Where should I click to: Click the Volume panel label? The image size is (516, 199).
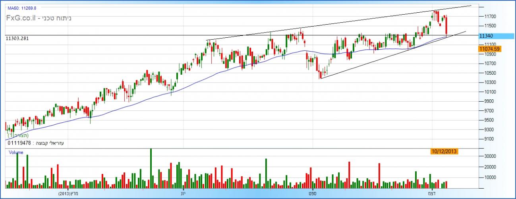(x=16, y=152)
